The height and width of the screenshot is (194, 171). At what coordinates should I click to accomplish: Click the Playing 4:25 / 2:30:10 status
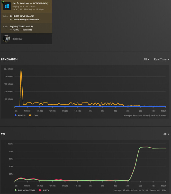point(24,6)
